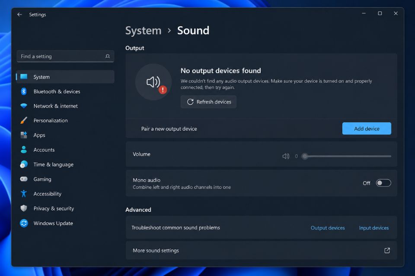Minimize the Settings window
The image size is (415, 276).
click(x=364, y=13)
